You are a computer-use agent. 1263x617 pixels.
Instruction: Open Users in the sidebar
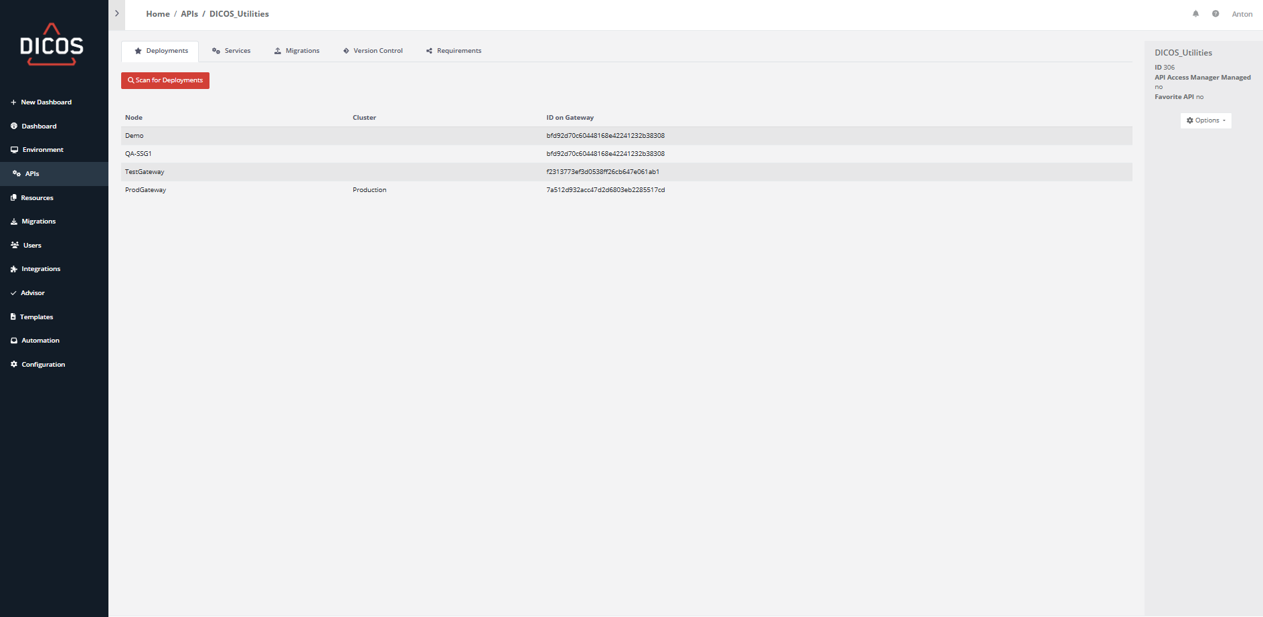(x=32, y=246)
